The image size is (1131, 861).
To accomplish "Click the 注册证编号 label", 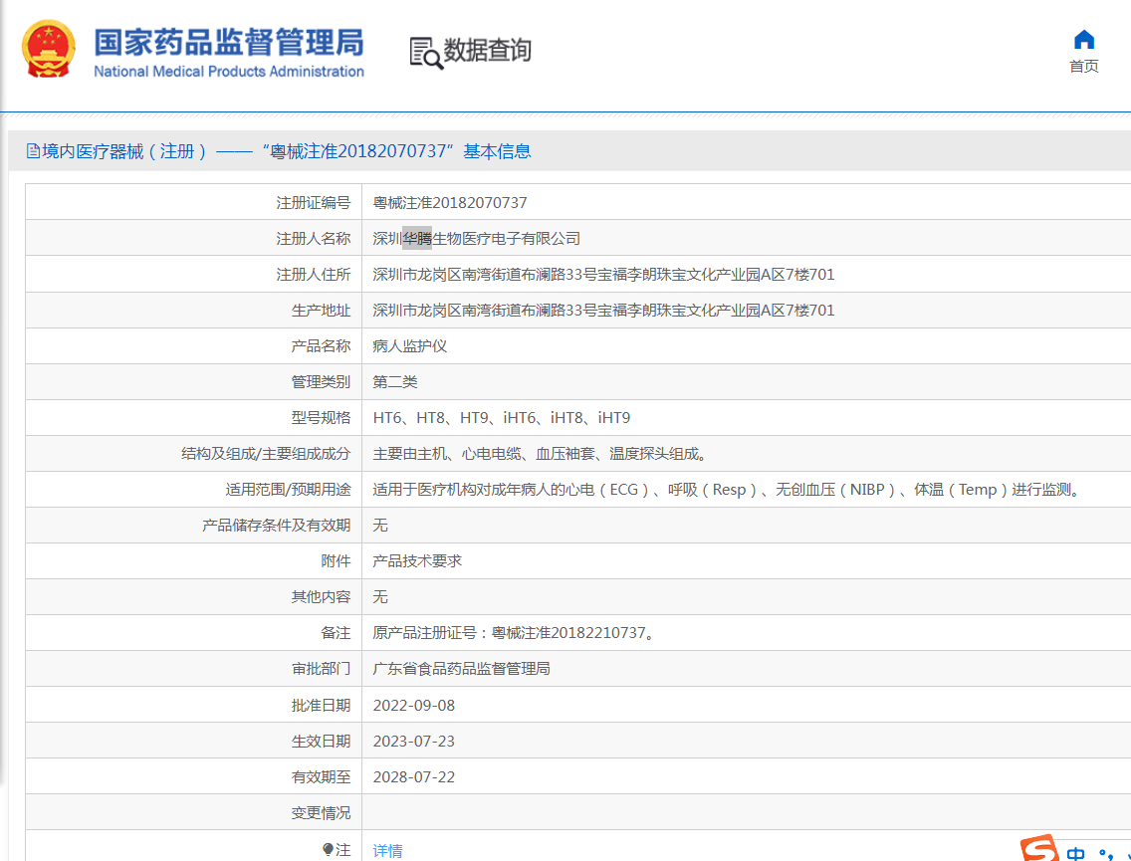I will [x=313, y=203].
